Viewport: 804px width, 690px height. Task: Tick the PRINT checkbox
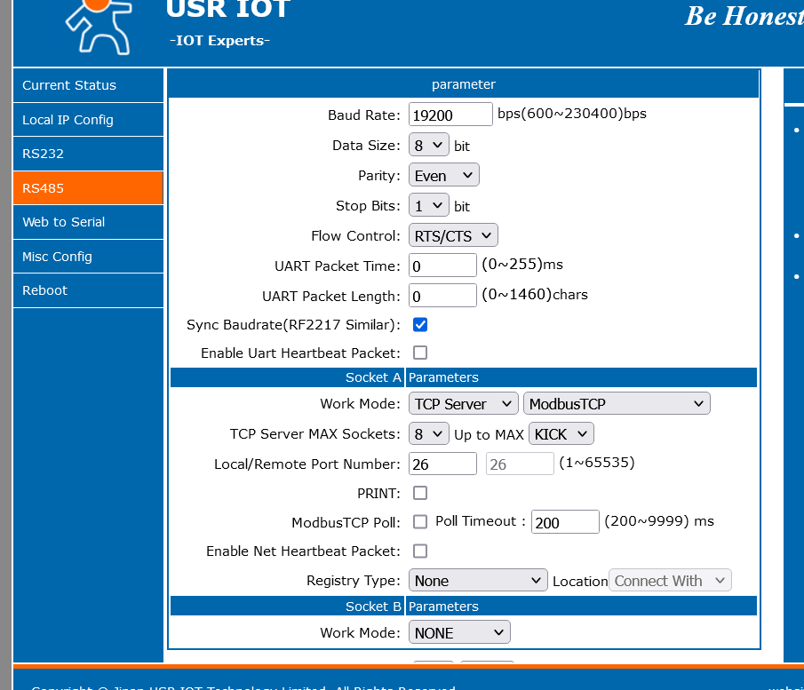pyautogui.click(x=420, y=493)
